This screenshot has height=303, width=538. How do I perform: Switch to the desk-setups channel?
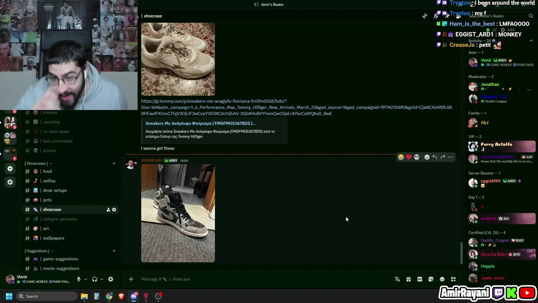click(71, 190)
